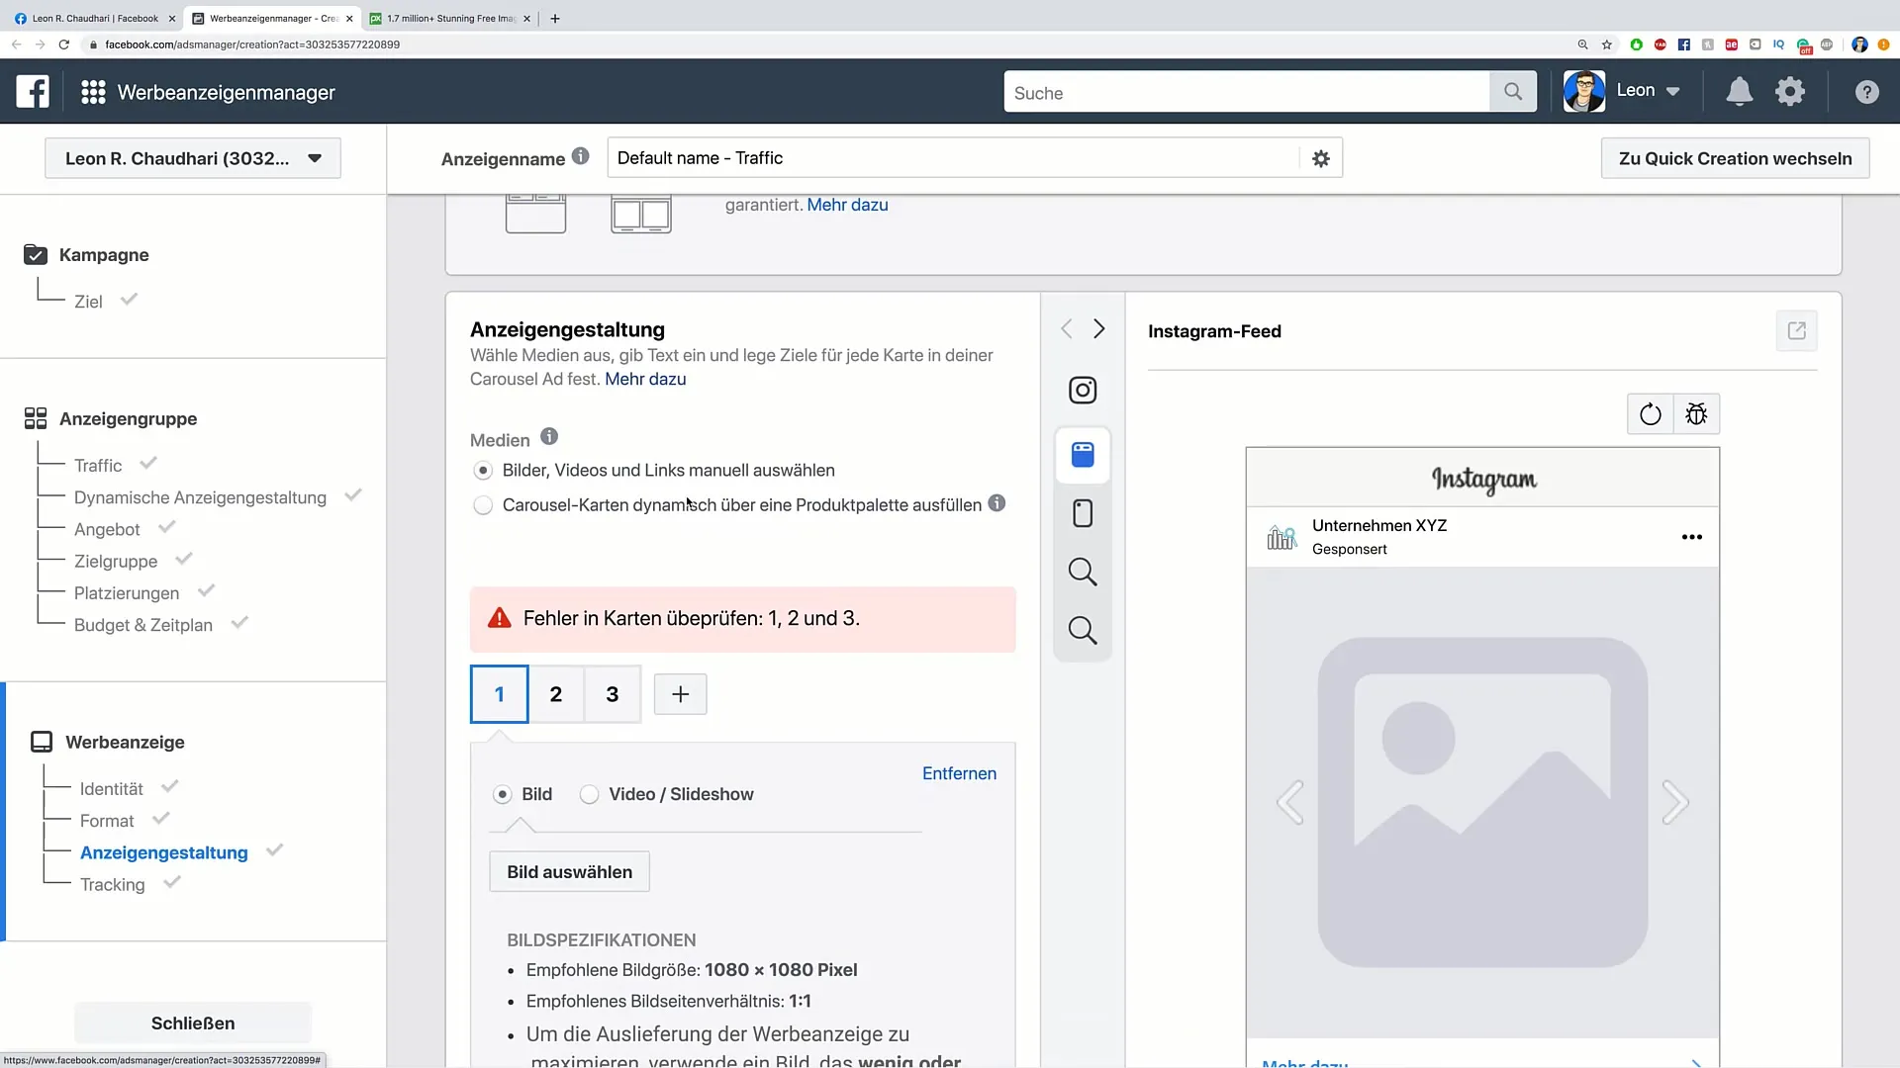Click the Suche search field

[1247, 92]
